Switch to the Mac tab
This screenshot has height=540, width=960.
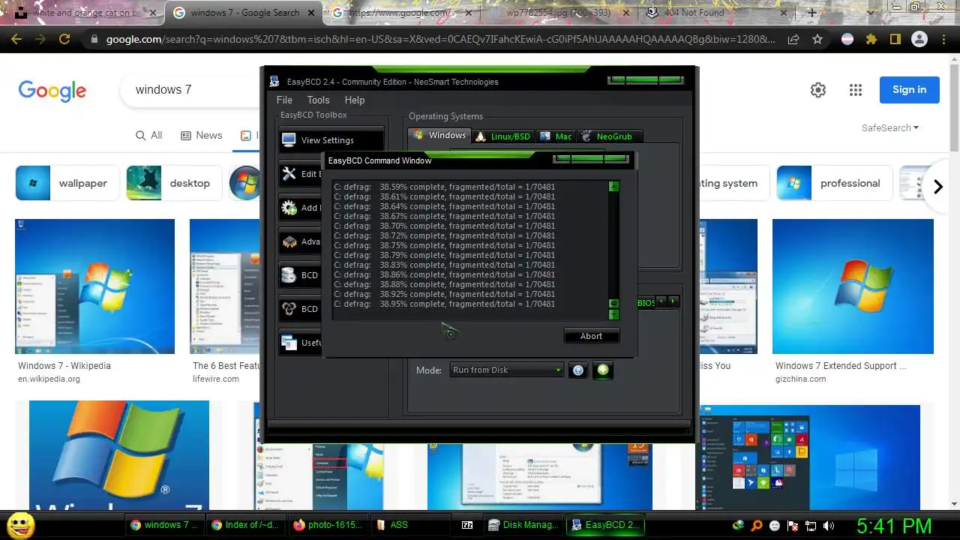556,136
